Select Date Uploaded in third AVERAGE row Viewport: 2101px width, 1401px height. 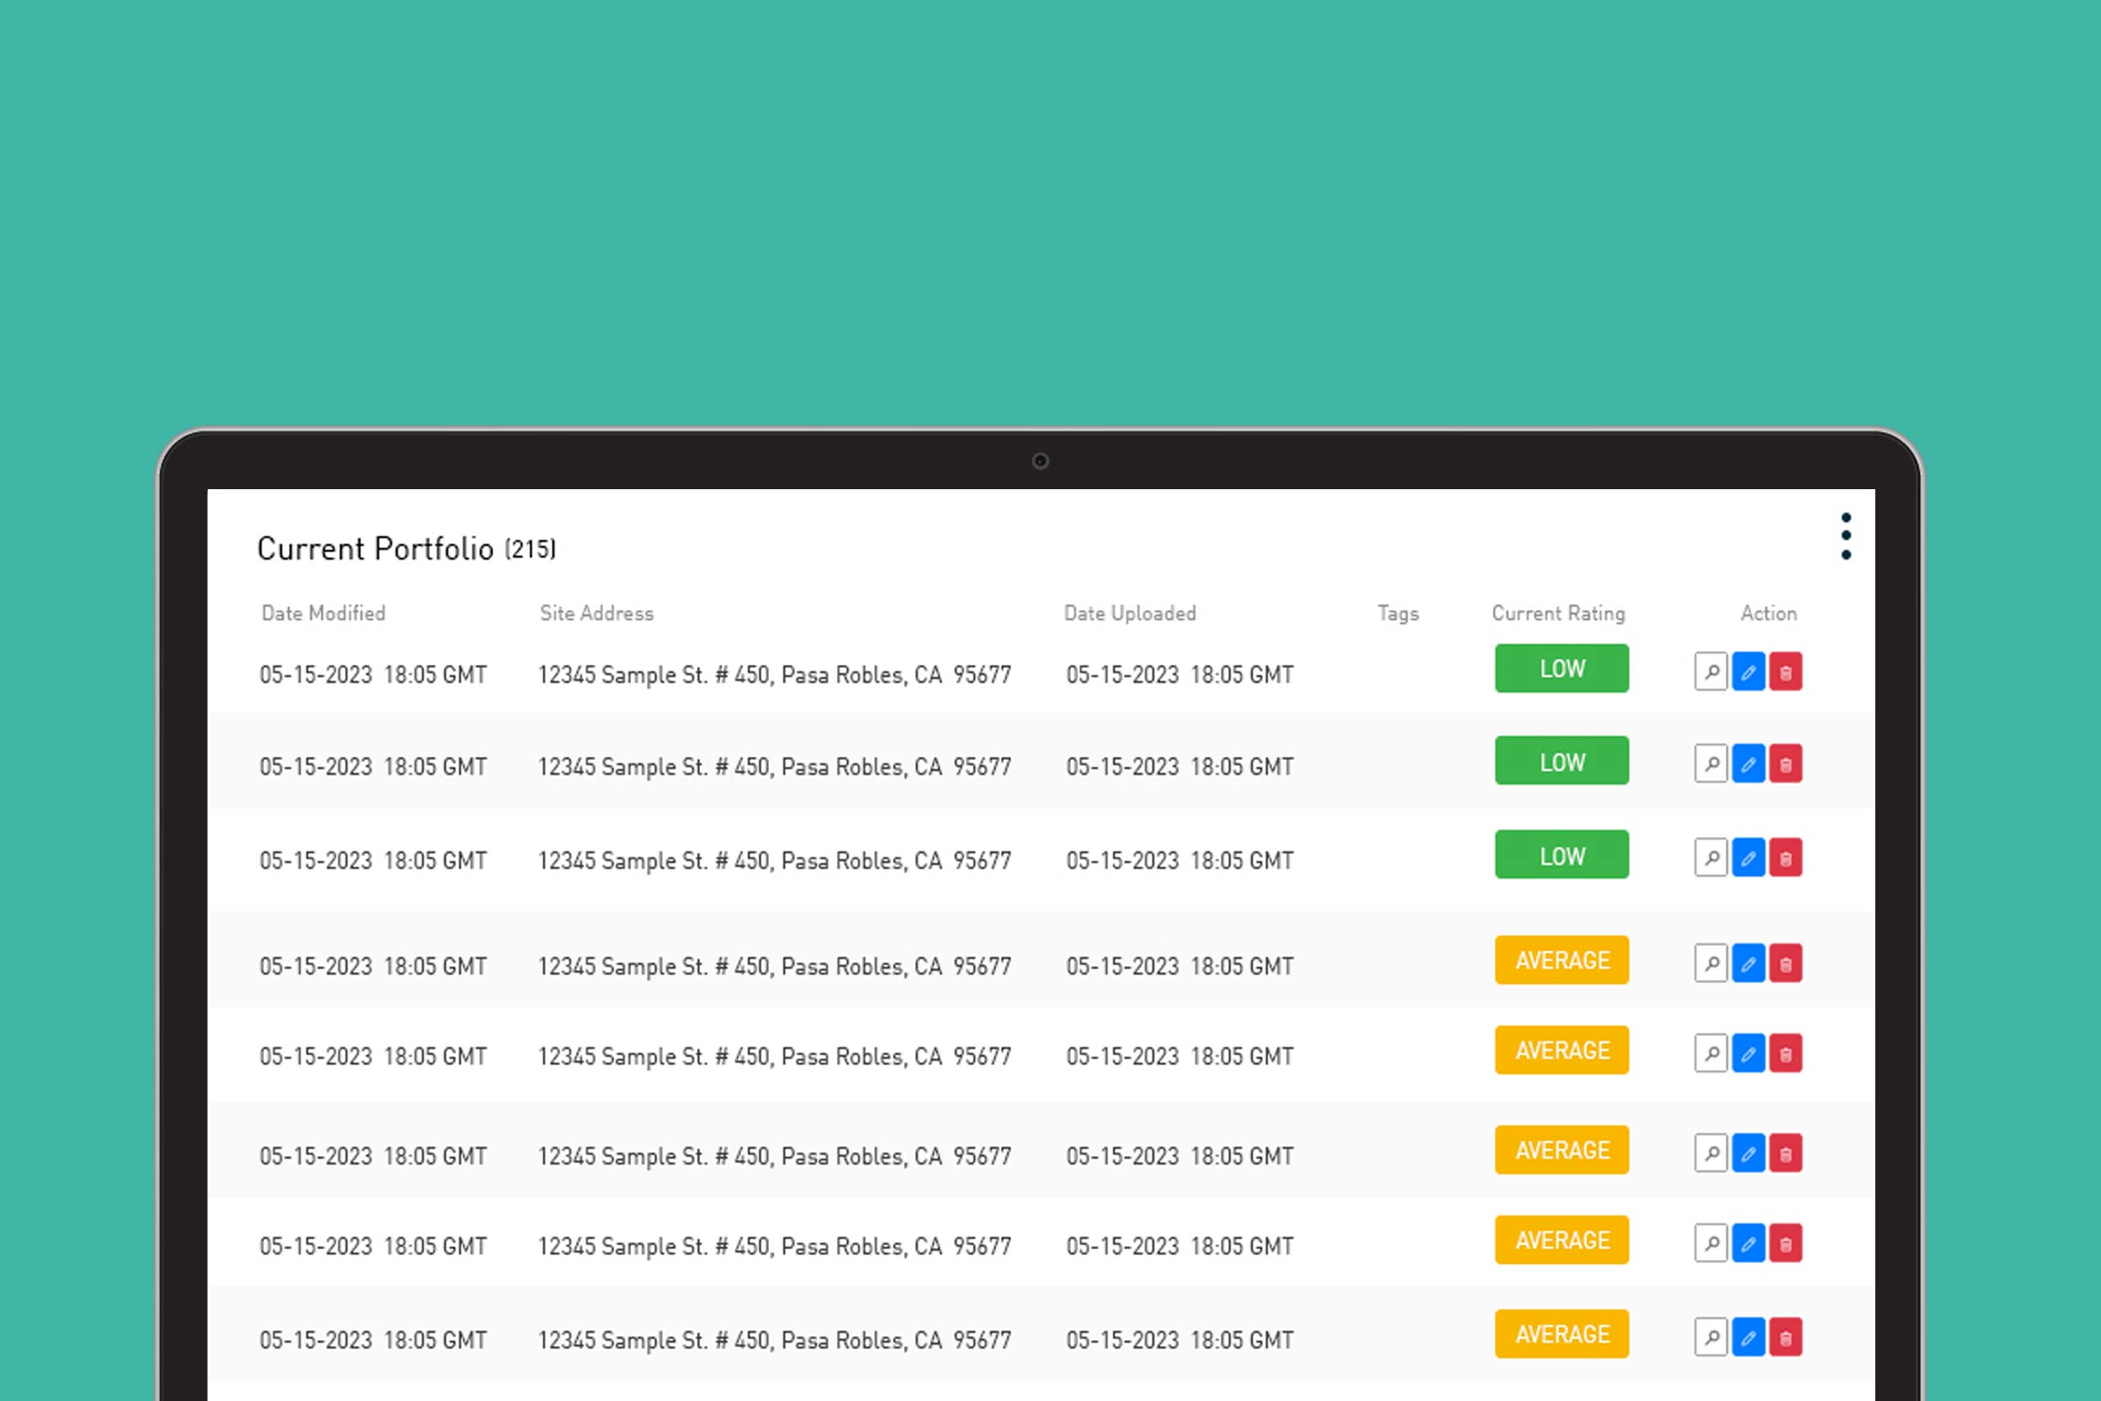(x=1180, y=1156)
